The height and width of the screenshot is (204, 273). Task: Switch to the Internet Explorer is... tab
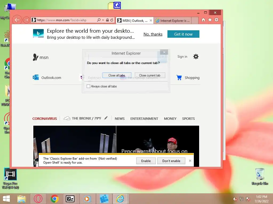point(172,21)
